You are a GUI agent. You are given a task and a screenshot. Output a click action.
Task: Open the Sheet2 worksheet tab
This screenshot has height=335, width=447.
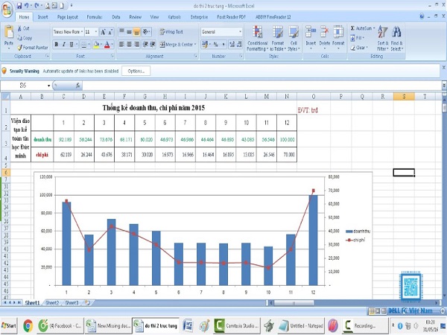[51, 303]
